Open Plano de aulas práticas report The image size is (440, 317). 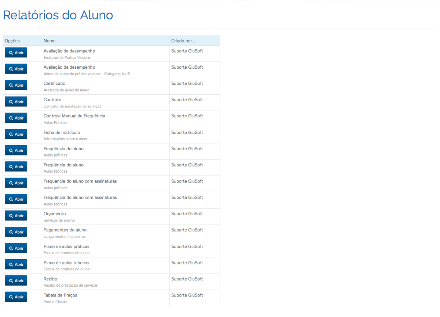(x=16, y=248)
